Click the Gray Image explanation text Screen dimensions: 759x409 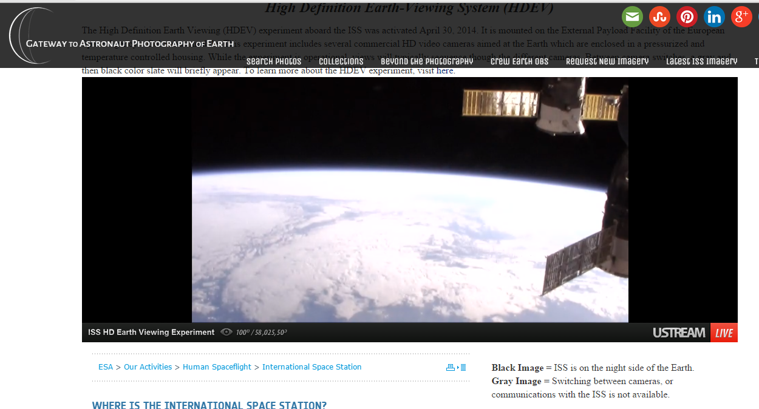(x=582, y=388)
